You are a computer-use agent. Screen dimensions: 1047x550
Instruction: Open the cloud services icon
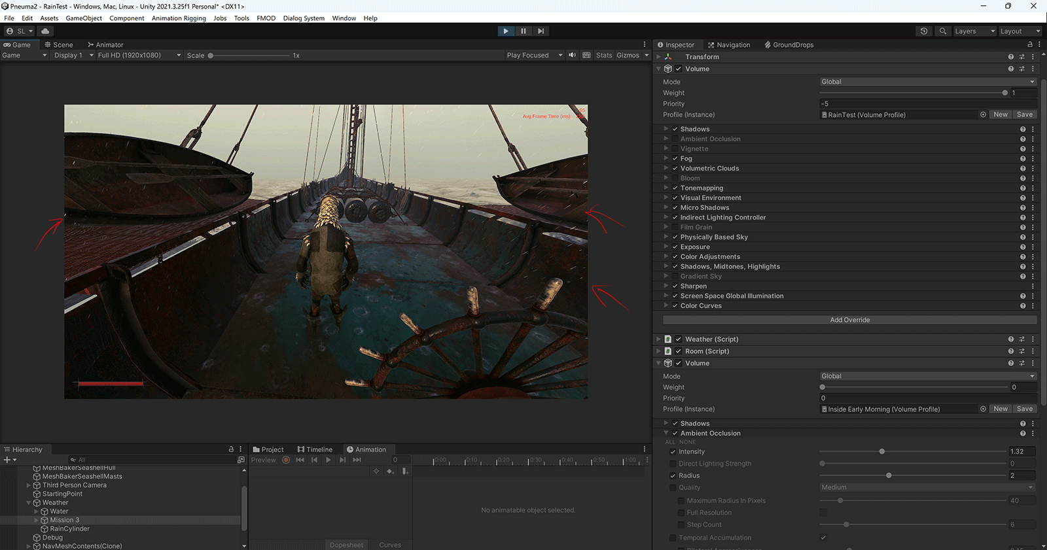pos(45,31)
